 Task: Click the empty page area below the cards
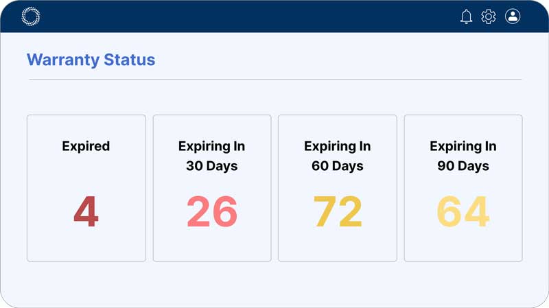tap(274, 283)
